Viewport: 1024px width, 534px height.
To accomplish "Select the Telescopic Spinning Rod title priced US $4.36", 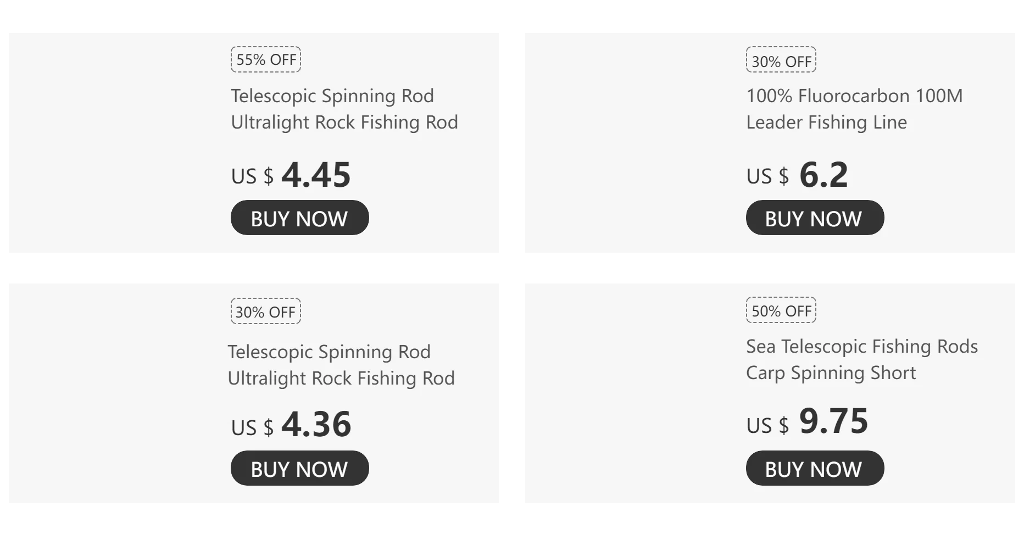I will tap(341, 365).
